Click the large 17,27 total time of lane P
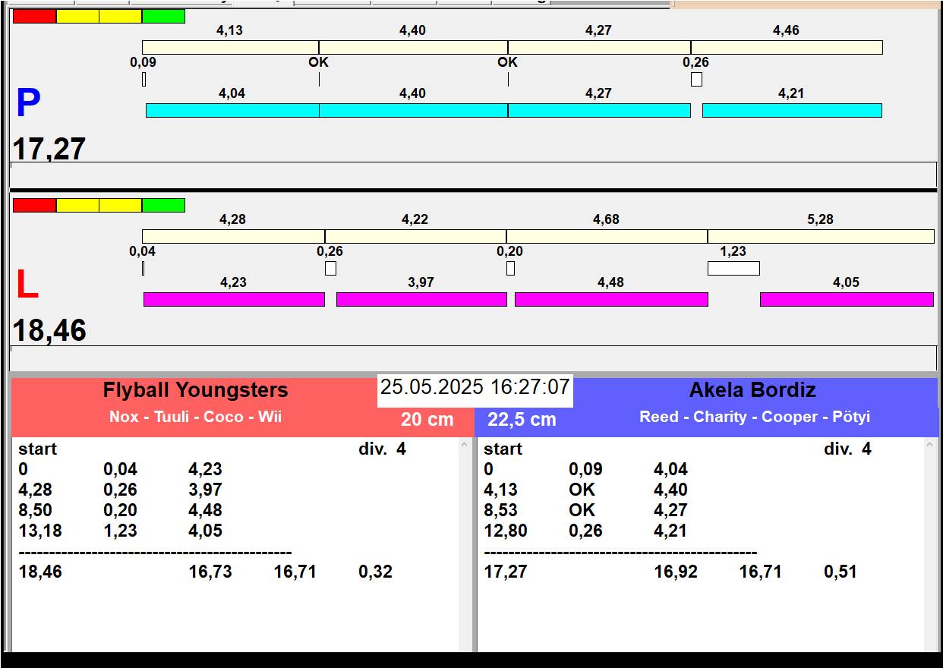Image resolution: width=943 pixels, height=668 pixels. 49,149
